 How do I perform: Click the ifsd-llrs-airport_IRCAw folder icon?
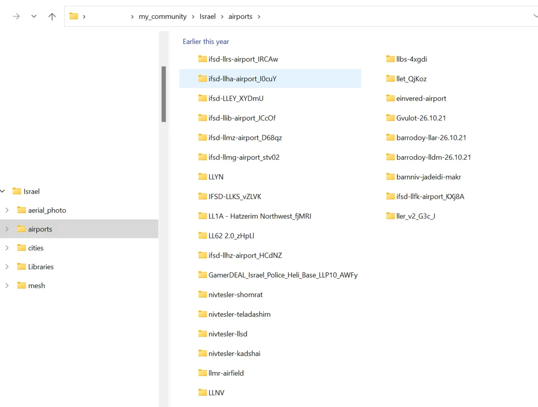click(x=203, y=59)
